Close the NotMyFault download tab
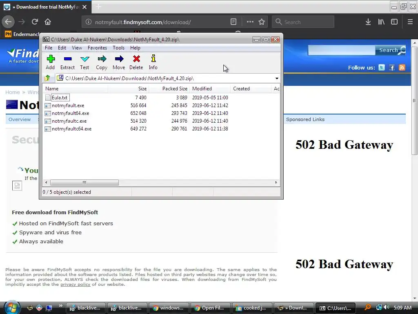 tap(84, 7)
